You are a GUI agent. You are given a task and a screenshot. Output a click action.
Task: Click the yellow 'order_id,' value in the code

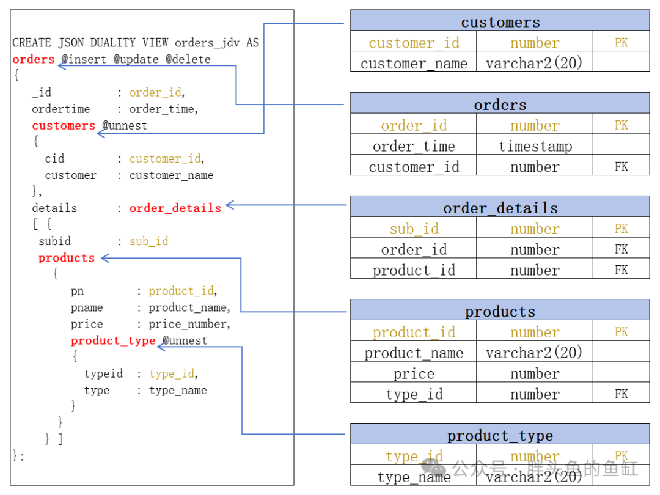(x=157, y=92)
